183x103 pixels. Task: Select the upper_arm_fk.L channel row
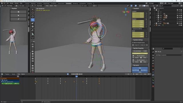10,84
